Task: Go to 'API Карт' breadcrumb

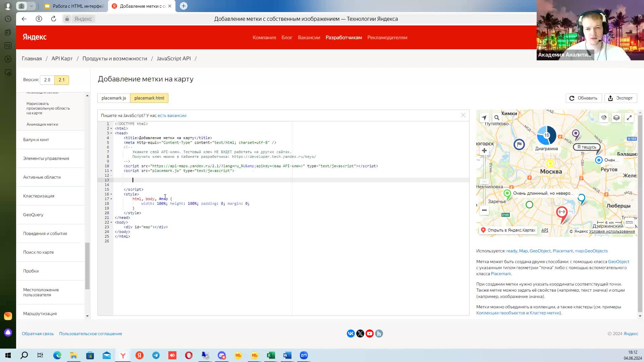Action: [x=62, y=59]
